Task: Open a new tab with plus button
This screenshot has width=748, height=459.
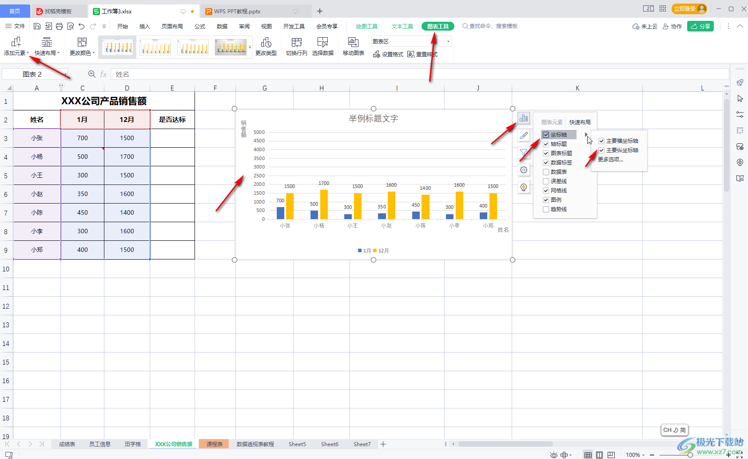Action: (x=320, y=11)
